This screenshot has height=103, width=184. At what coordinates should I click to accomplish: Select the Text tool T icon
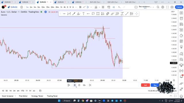[x=83, y=14]
